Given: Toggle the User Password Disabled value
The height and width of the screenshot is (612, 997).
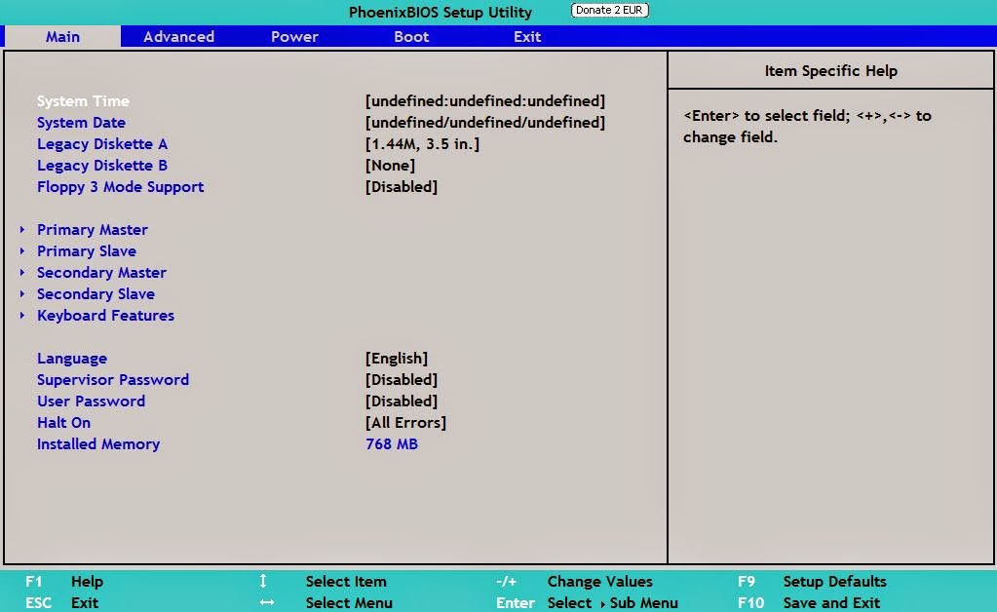Looking at the screenshot, I should pos(402,402).
